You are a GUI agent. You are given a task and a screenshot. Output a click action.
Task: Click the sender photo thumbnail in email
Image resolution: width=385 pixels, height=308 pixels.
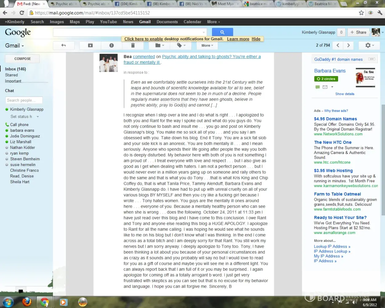click(108, 63)
